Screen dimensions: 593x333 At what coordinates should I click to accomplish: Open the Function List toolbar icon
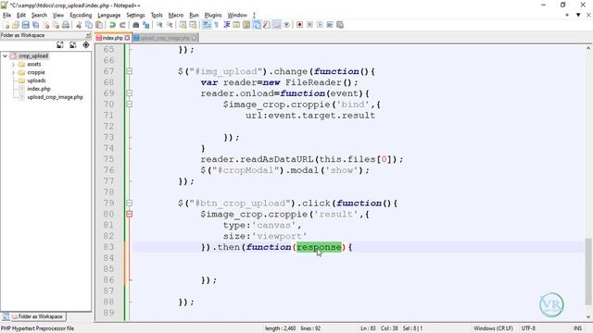pyautogui.click(x=267, y=25)
